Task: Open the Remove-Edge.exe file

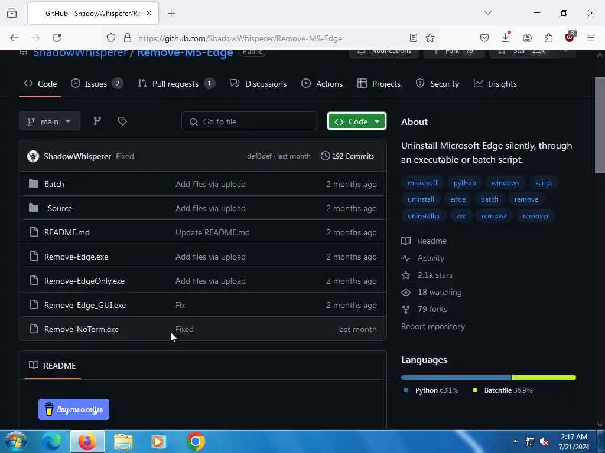Action: pos(76,257)
